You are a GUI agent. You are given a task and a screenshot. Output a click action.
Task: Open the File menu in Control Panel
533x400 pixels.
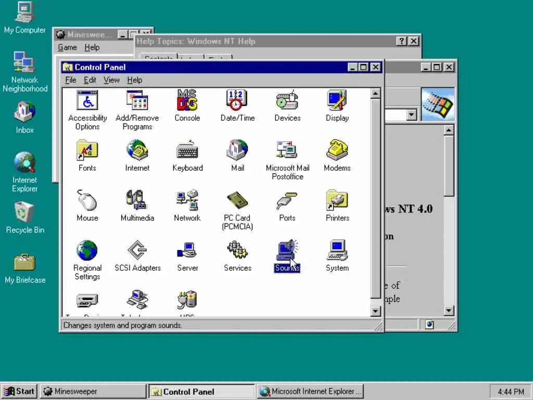pyautogui.click(x=71, y=80)
